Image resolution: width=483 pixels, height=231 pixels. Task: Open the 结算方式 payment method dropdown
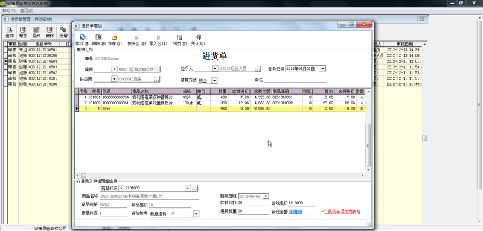215,80
